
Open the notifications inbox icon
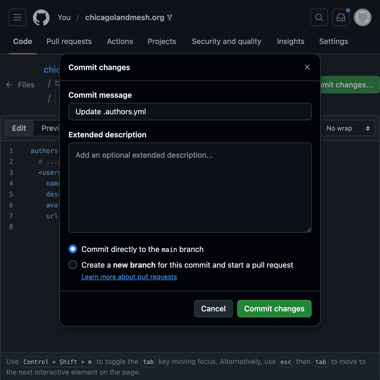341,17
